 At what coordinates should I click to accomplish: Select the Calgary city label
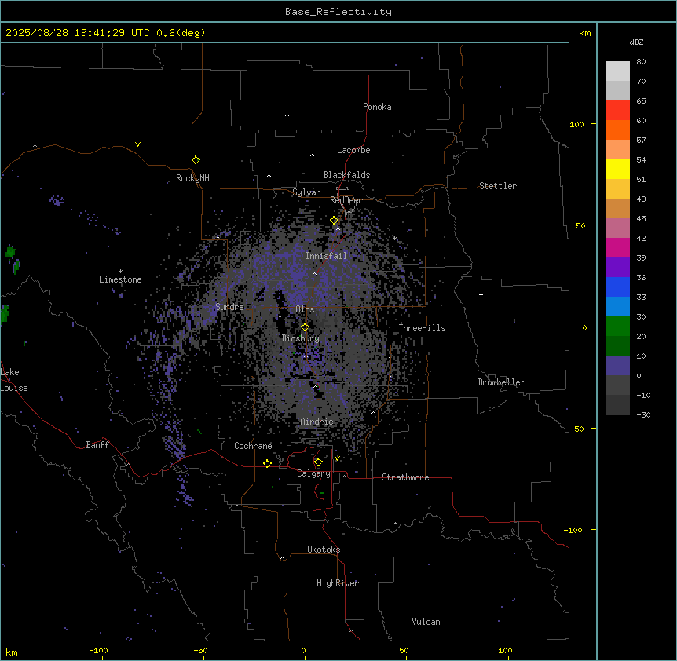314,473
